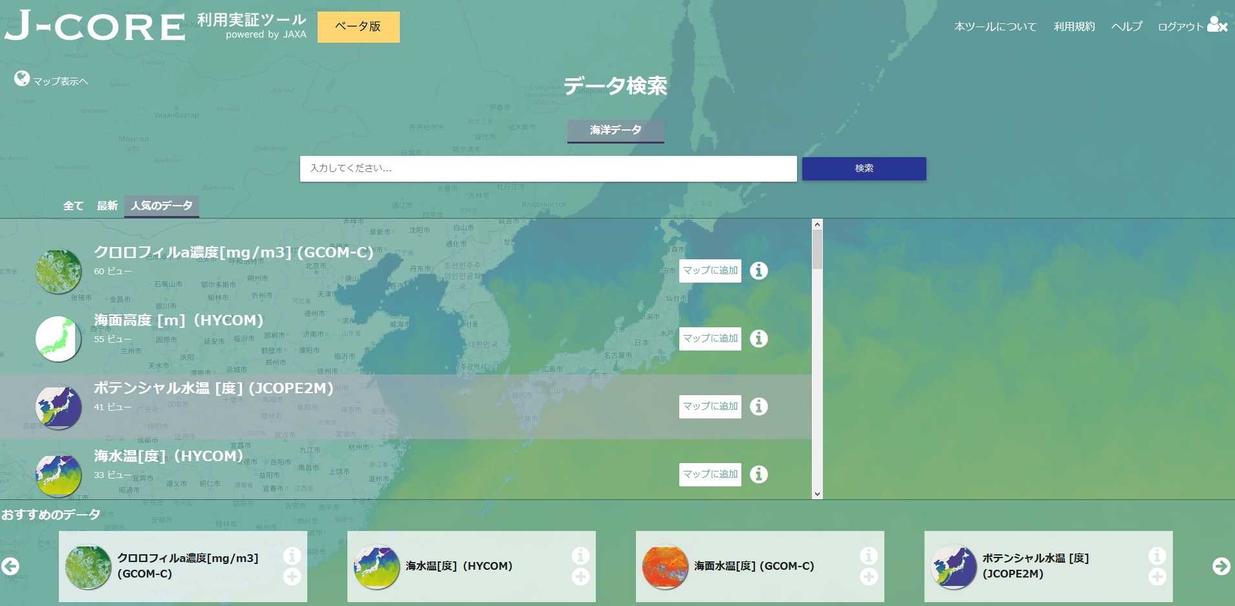
Task: Click the ベータ版 badge button
Action: coord(358,27)
